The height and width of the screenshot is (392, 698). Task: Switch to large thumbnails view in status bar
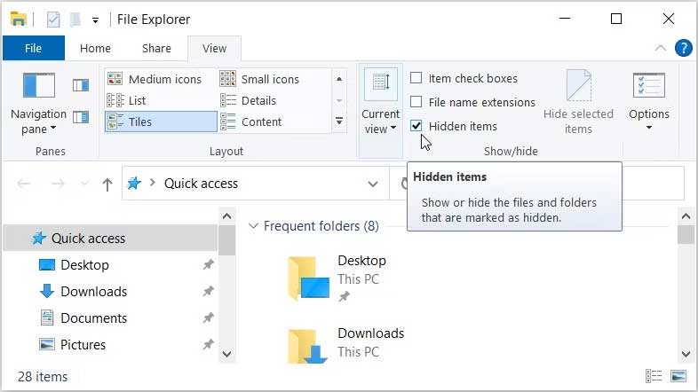[679, 376]
